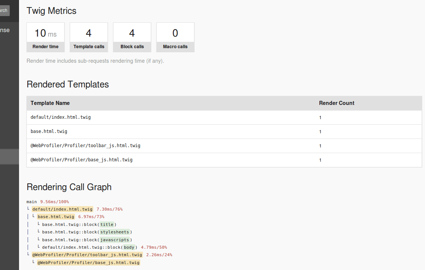Select base_js.html.twig row in Rendered Templates table
The width and height of the screenshot is (425, 270).
click(x=81, y=160)
